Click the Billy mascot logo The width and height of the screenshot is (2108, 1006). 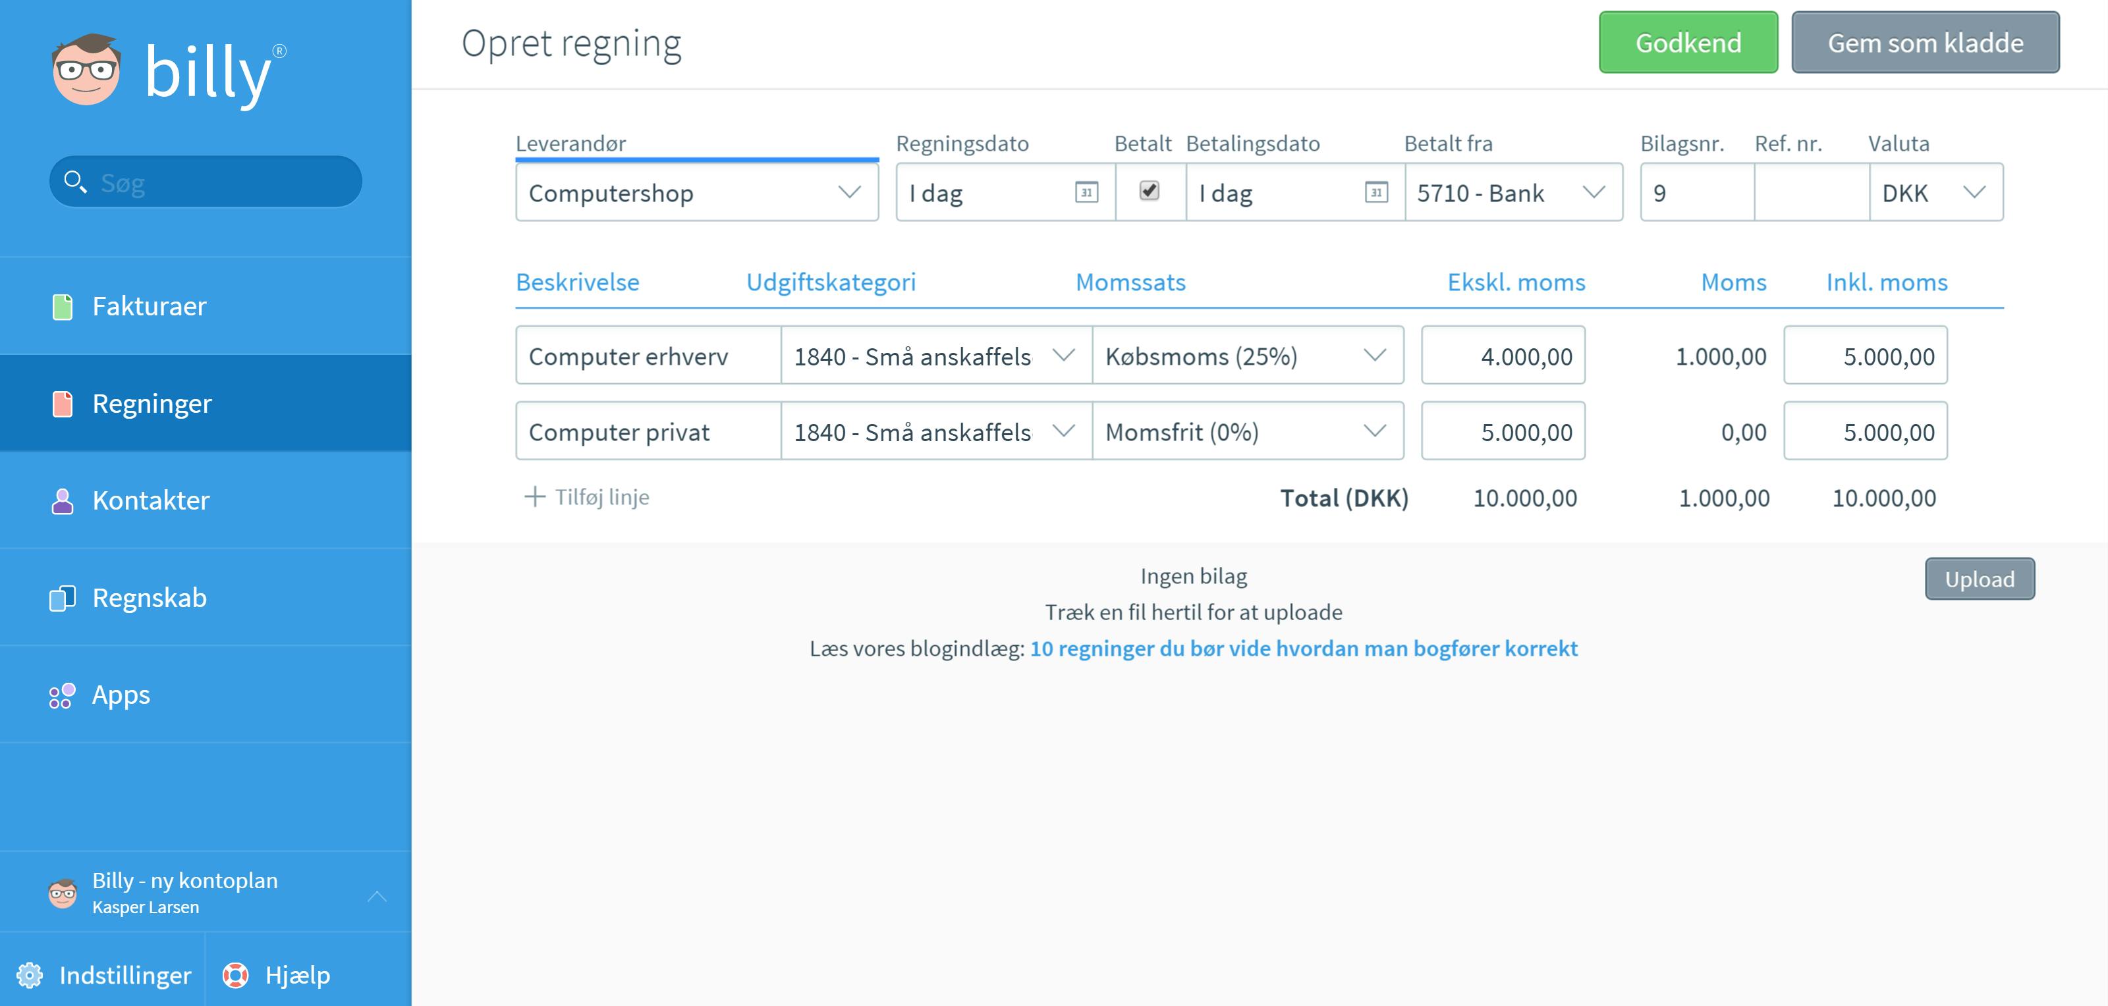pyautogui.click(x=86, y=70)
